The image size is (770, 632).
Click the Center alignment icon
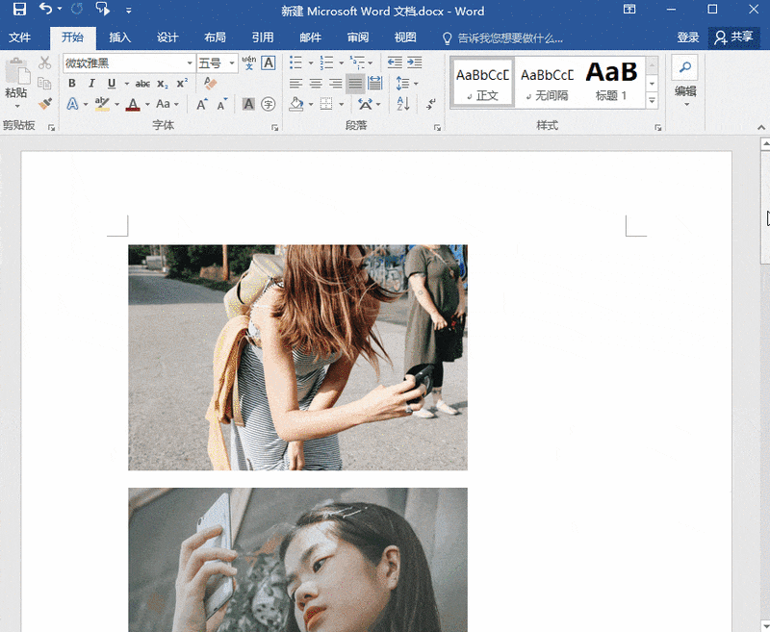[x=315, y=84]
